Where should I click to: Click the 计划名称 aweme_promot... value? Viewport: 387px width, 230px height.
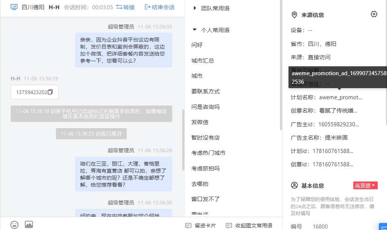(340, 97)
